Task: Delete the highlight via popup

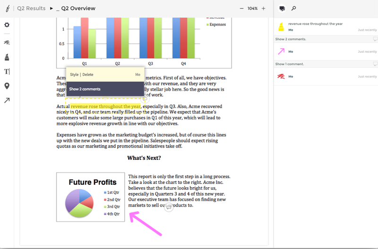Action: (x=88, y=75)
